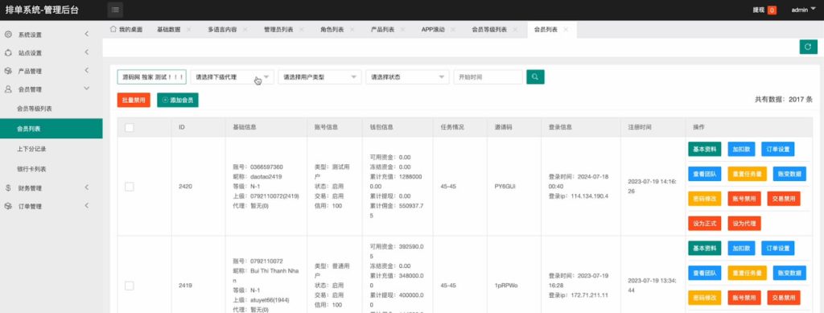824x313 pixels.
Task: Tick the checkbox for member row 2419
Action: (x=130, y=286)
